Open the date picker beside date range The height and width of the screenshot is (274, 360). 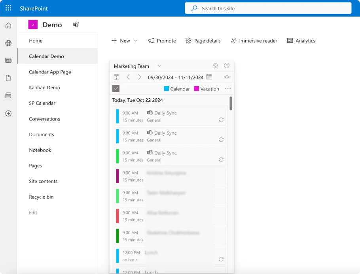[209, 77]
